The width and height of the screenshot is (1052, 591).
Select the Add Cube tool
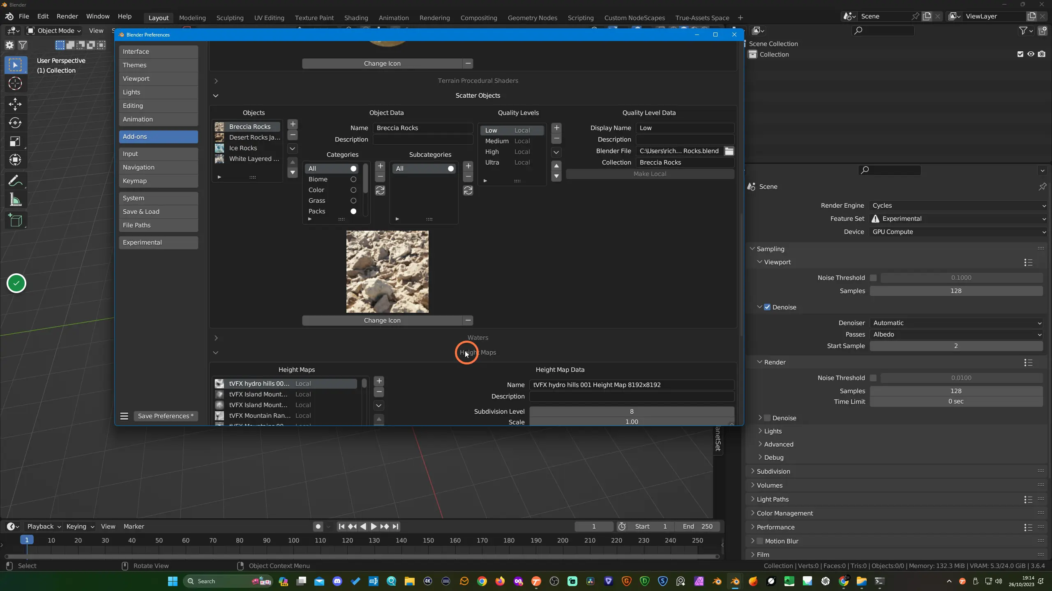[15, 220]
